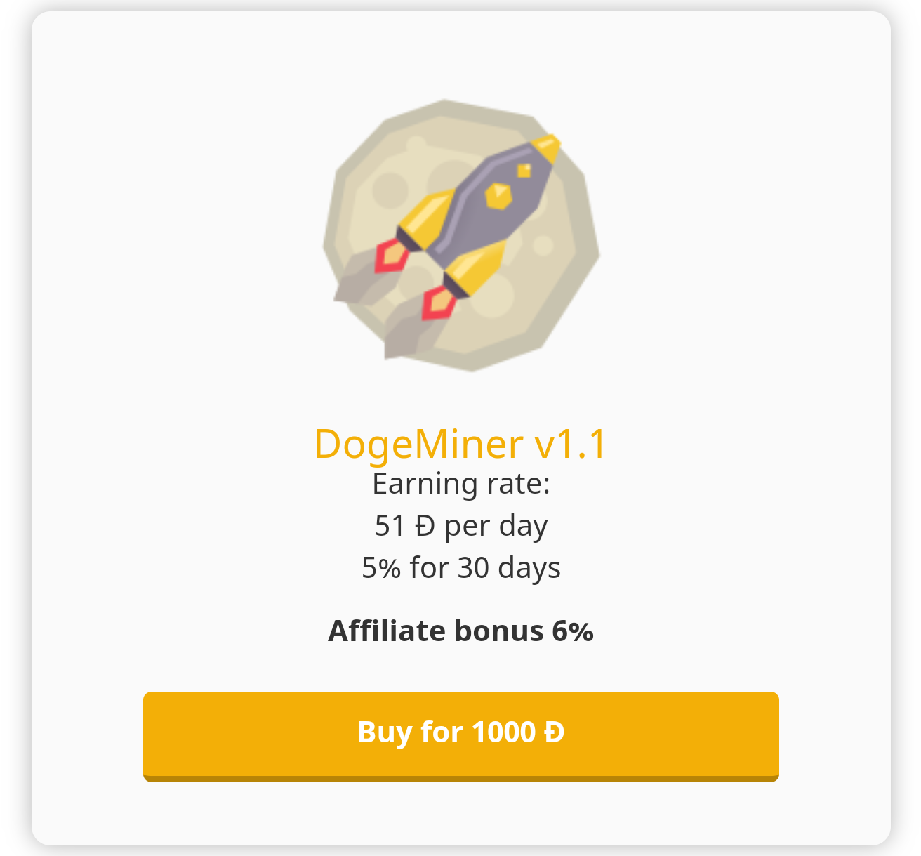This screenshot has width=921, height=856.
Task: Click the large yellow gem on the rocket body
Action: (x=498, y=196)
